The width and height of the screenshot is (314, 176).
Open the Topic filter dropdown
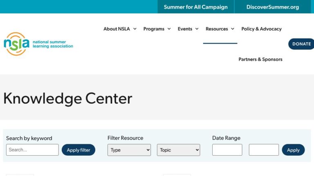(x=178, y=150)
